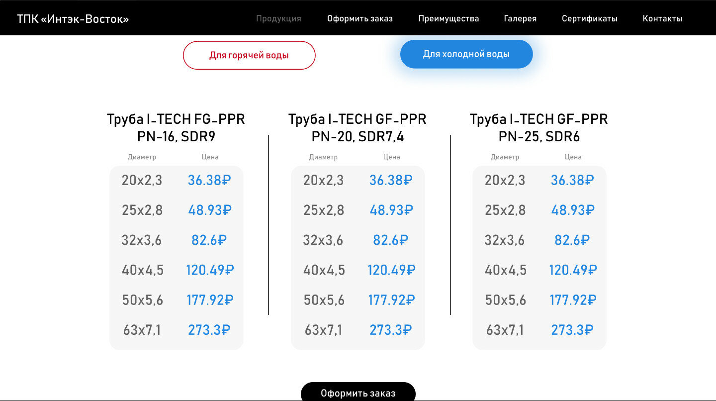The width and height of the screenshot is (716, 401).
Task: Open the Продукция menu item
Action: 278,19
